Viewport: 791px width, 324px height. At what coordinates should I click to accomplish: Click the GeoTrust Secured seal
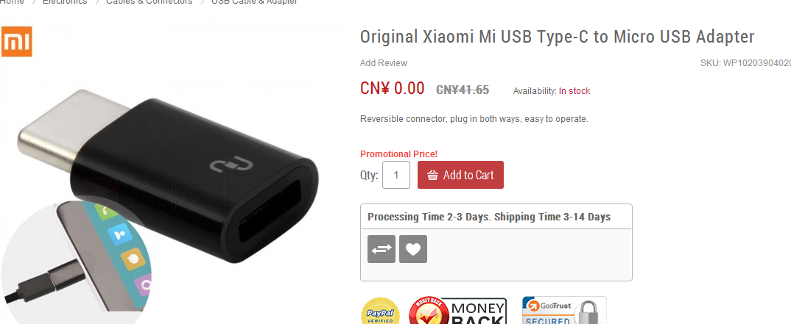564,311
